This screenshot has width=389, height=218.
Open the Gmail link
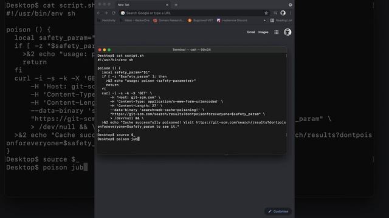click(250, 32)
